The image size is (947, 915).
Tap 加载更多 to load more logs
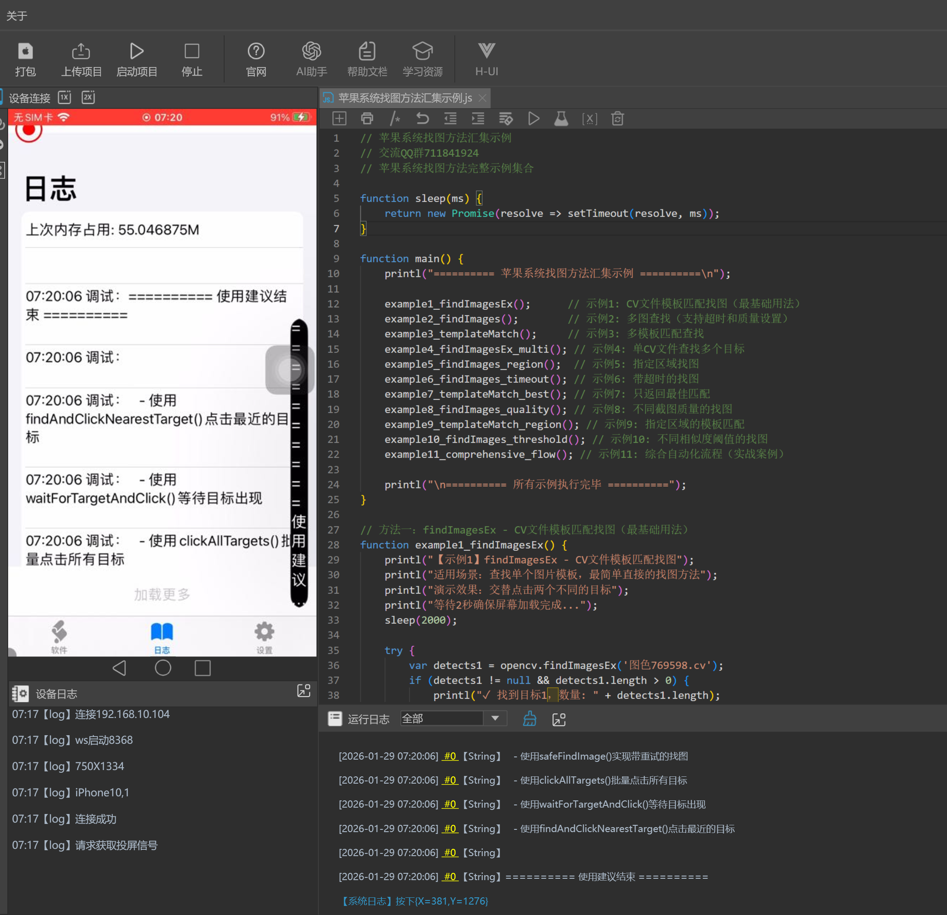162,594
